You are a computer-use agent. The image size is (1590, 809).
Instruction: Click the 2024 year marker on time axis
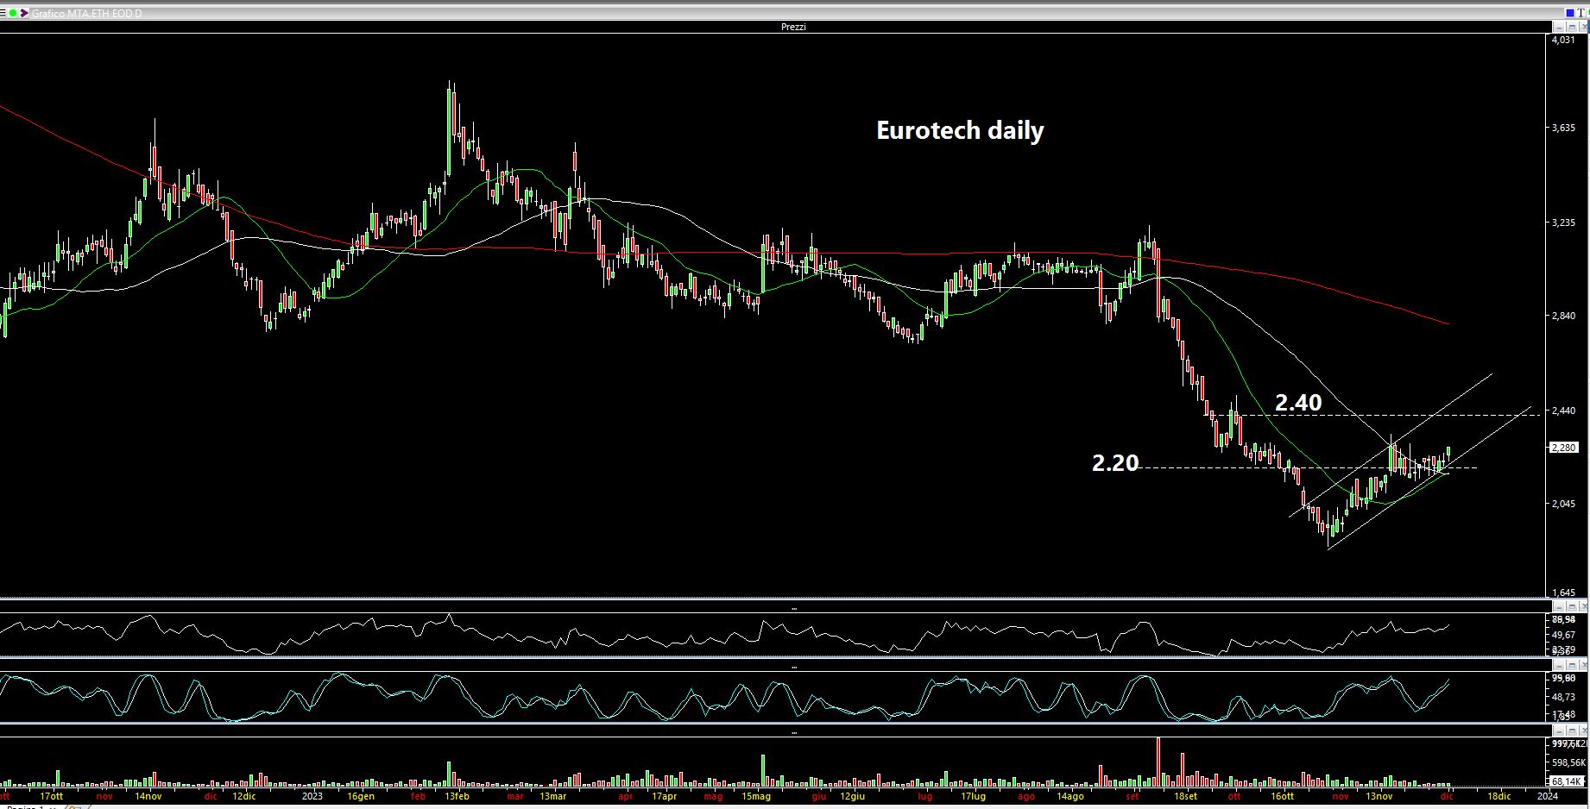click(1549, 796)
